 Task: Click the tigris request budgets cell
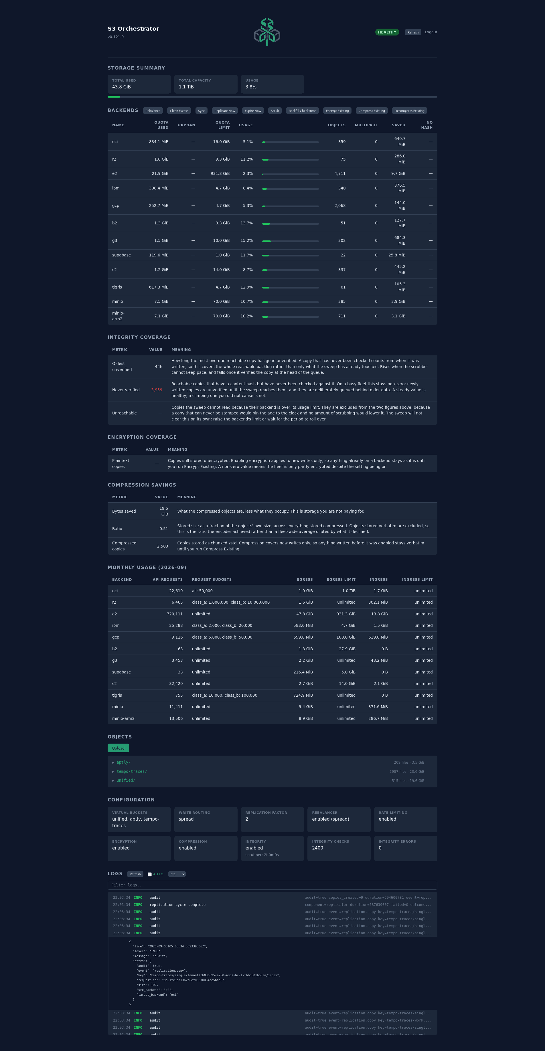click(224, 695)
